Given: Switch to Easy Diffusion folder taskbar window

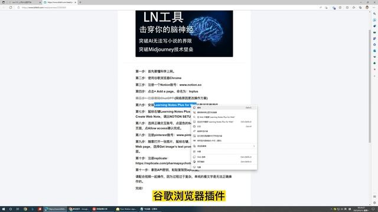Looking at the screenshot, I should point(126,209).
